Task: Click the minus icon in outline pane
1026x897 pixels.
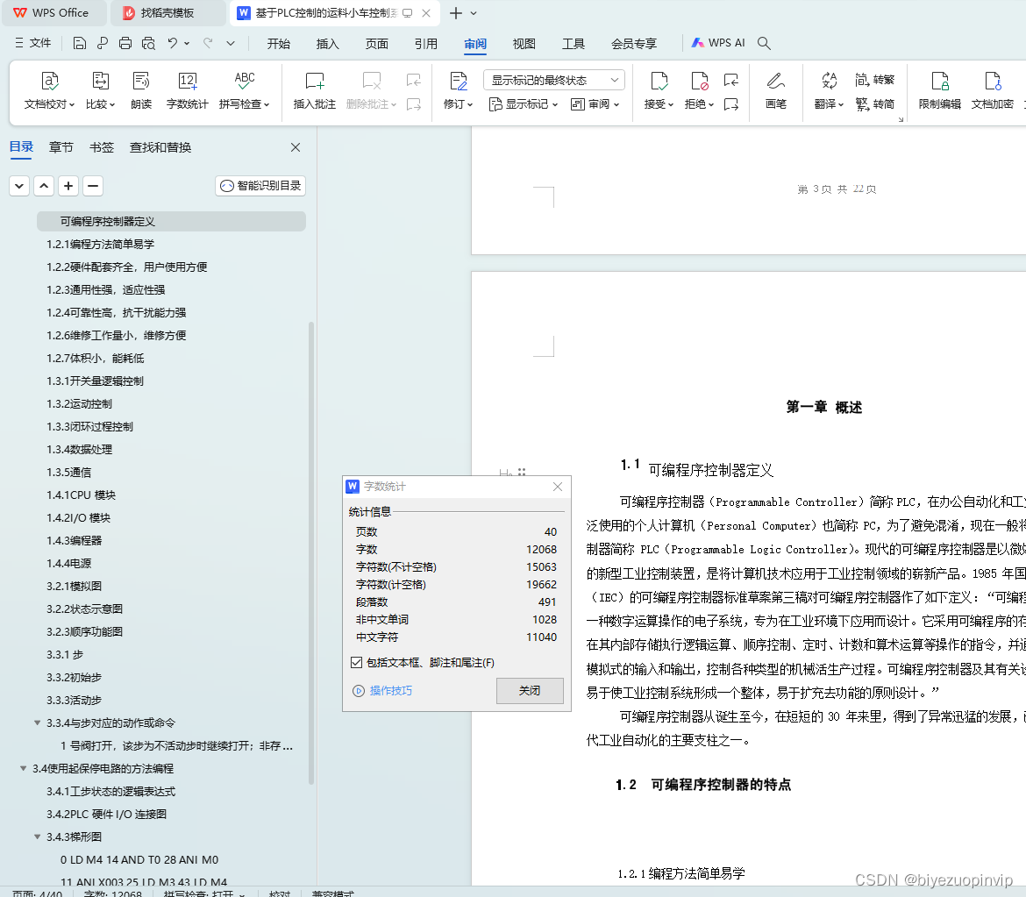Action: click(93, 186)
